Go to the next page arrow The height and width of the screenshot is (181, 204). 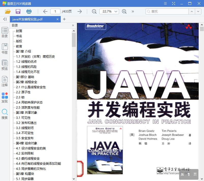pyautogui.click(x=80, y=11)
